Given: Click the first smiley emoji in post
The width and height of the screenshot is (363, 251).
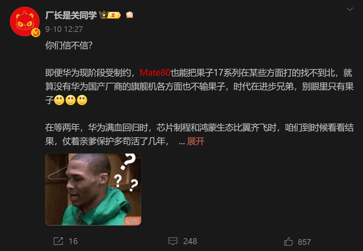Looking at the screenshot, I should click(x=59, y=100).
